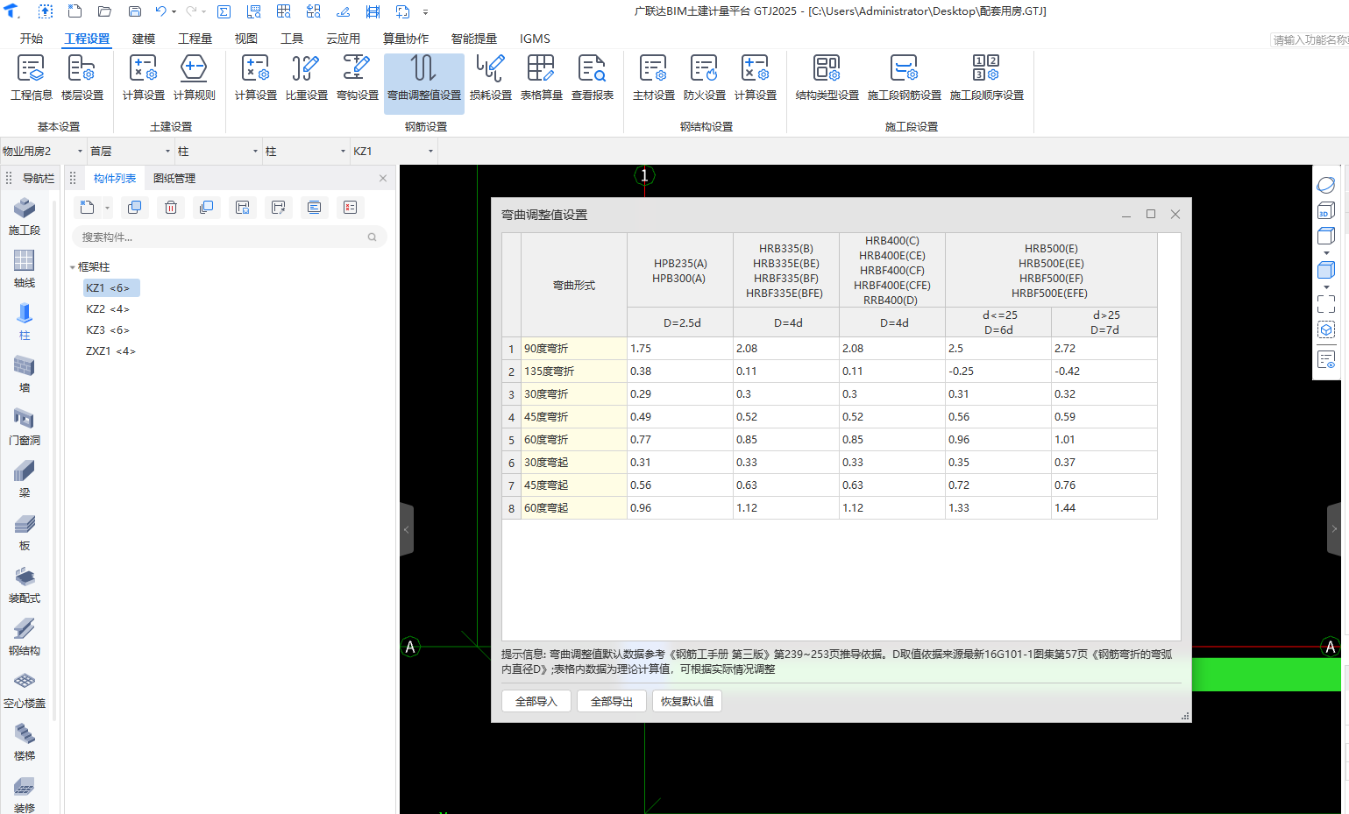Image resolution: width=1349 pixels, height=814 pixels.
Task: Select 135度弯折 row label
Action: [574, 372]
